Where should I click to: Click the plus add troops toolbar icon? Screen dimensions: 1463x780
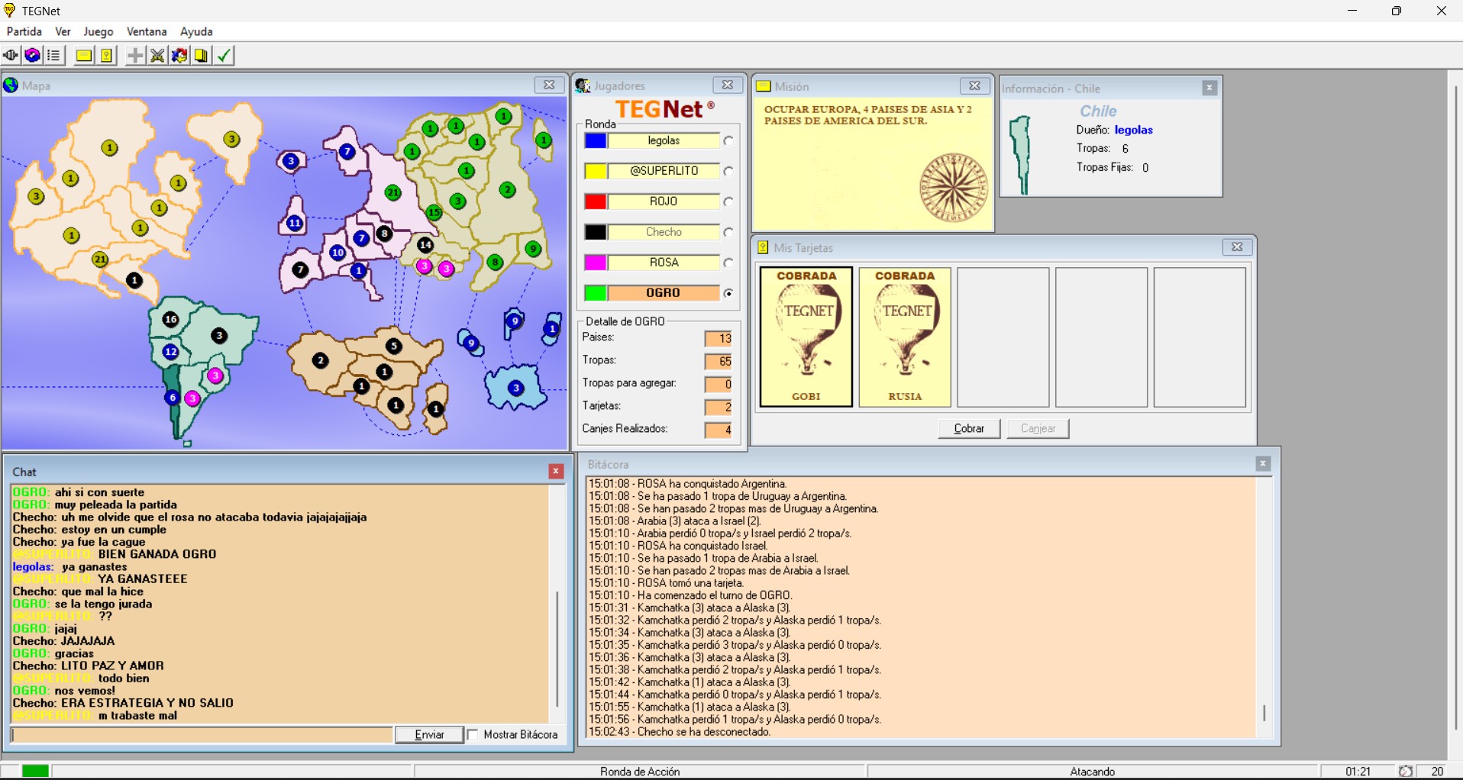click(x=135, y=56)
